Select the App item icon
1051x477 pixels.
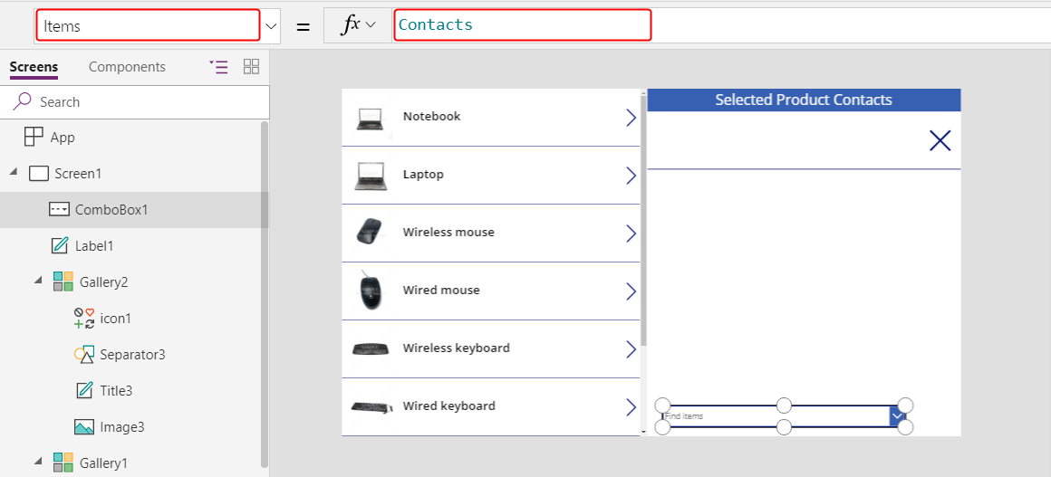[34, 138]
